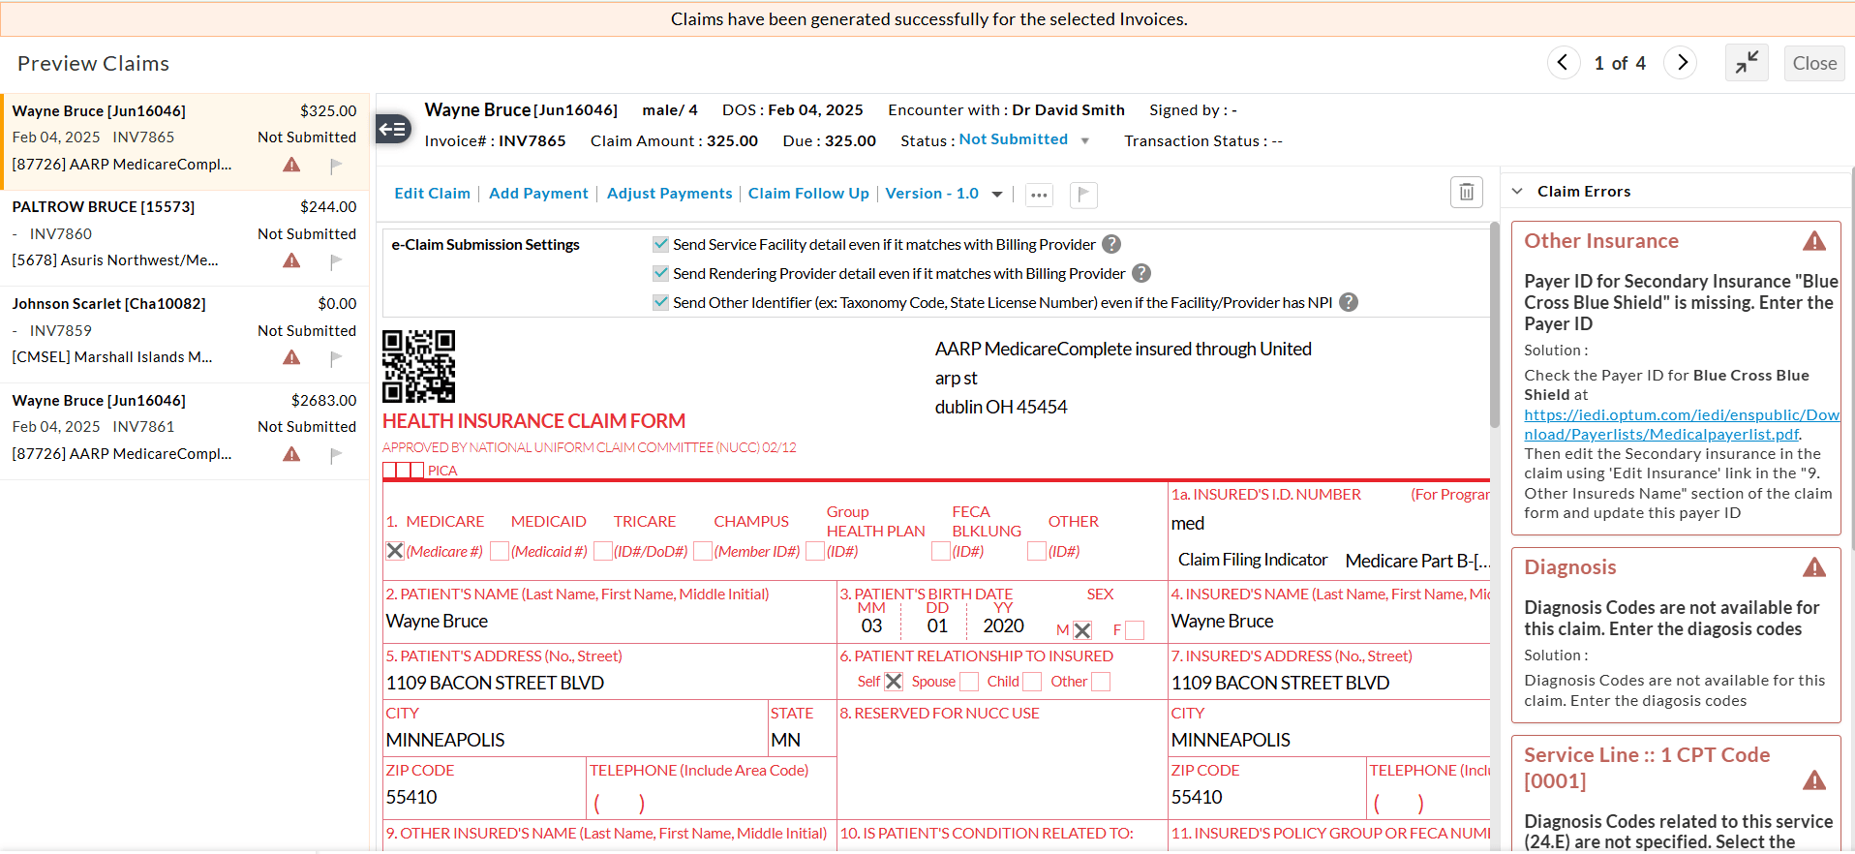Select Add Payment
Viewport: 1855px width, 854px height.
click(538, 194)
